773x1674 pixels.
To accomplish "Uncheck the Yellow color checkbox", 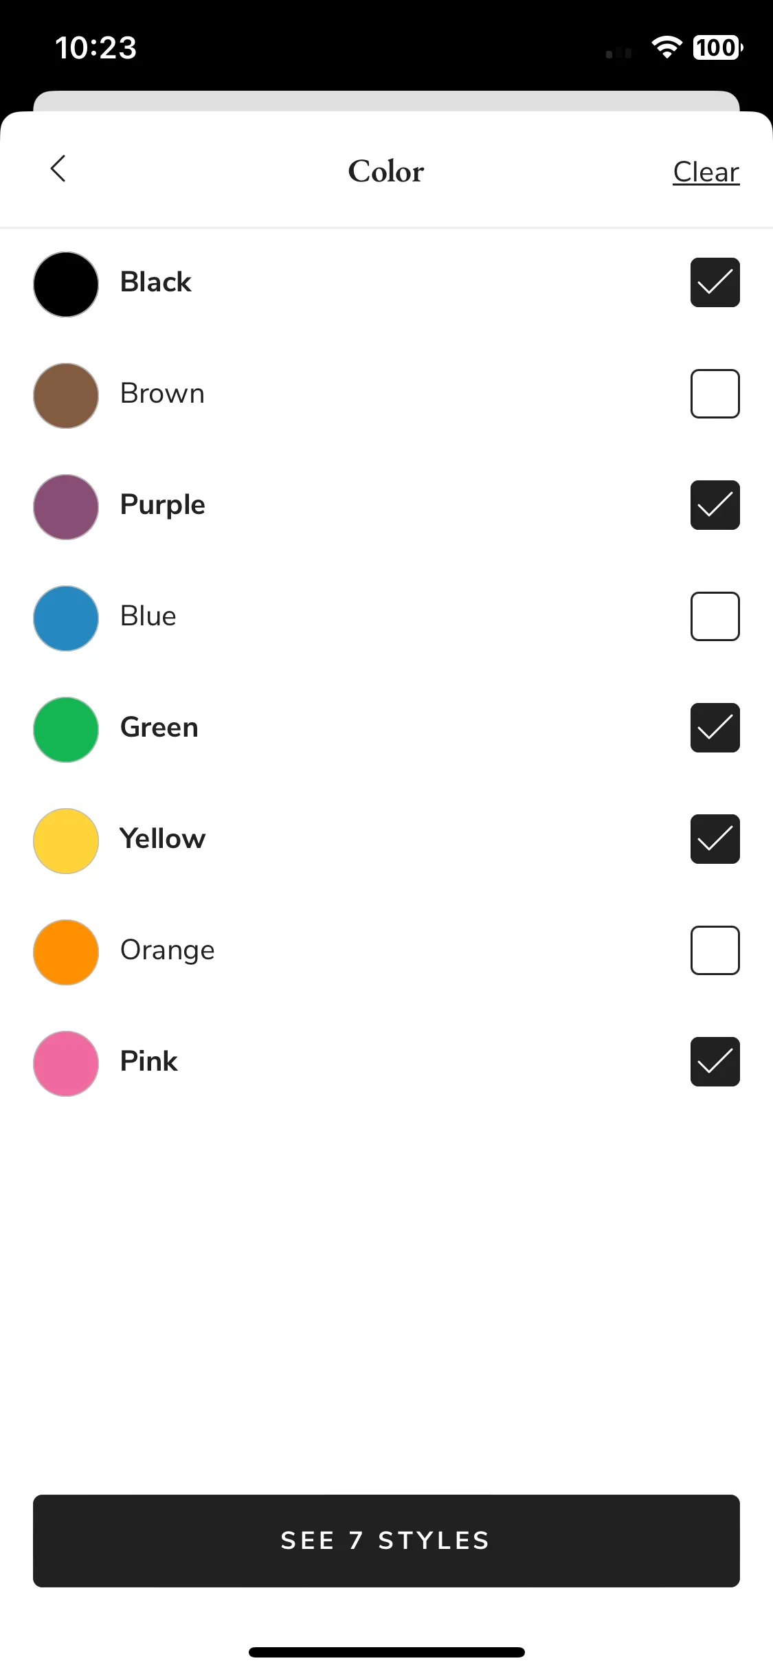I will [x=715, y=839].
